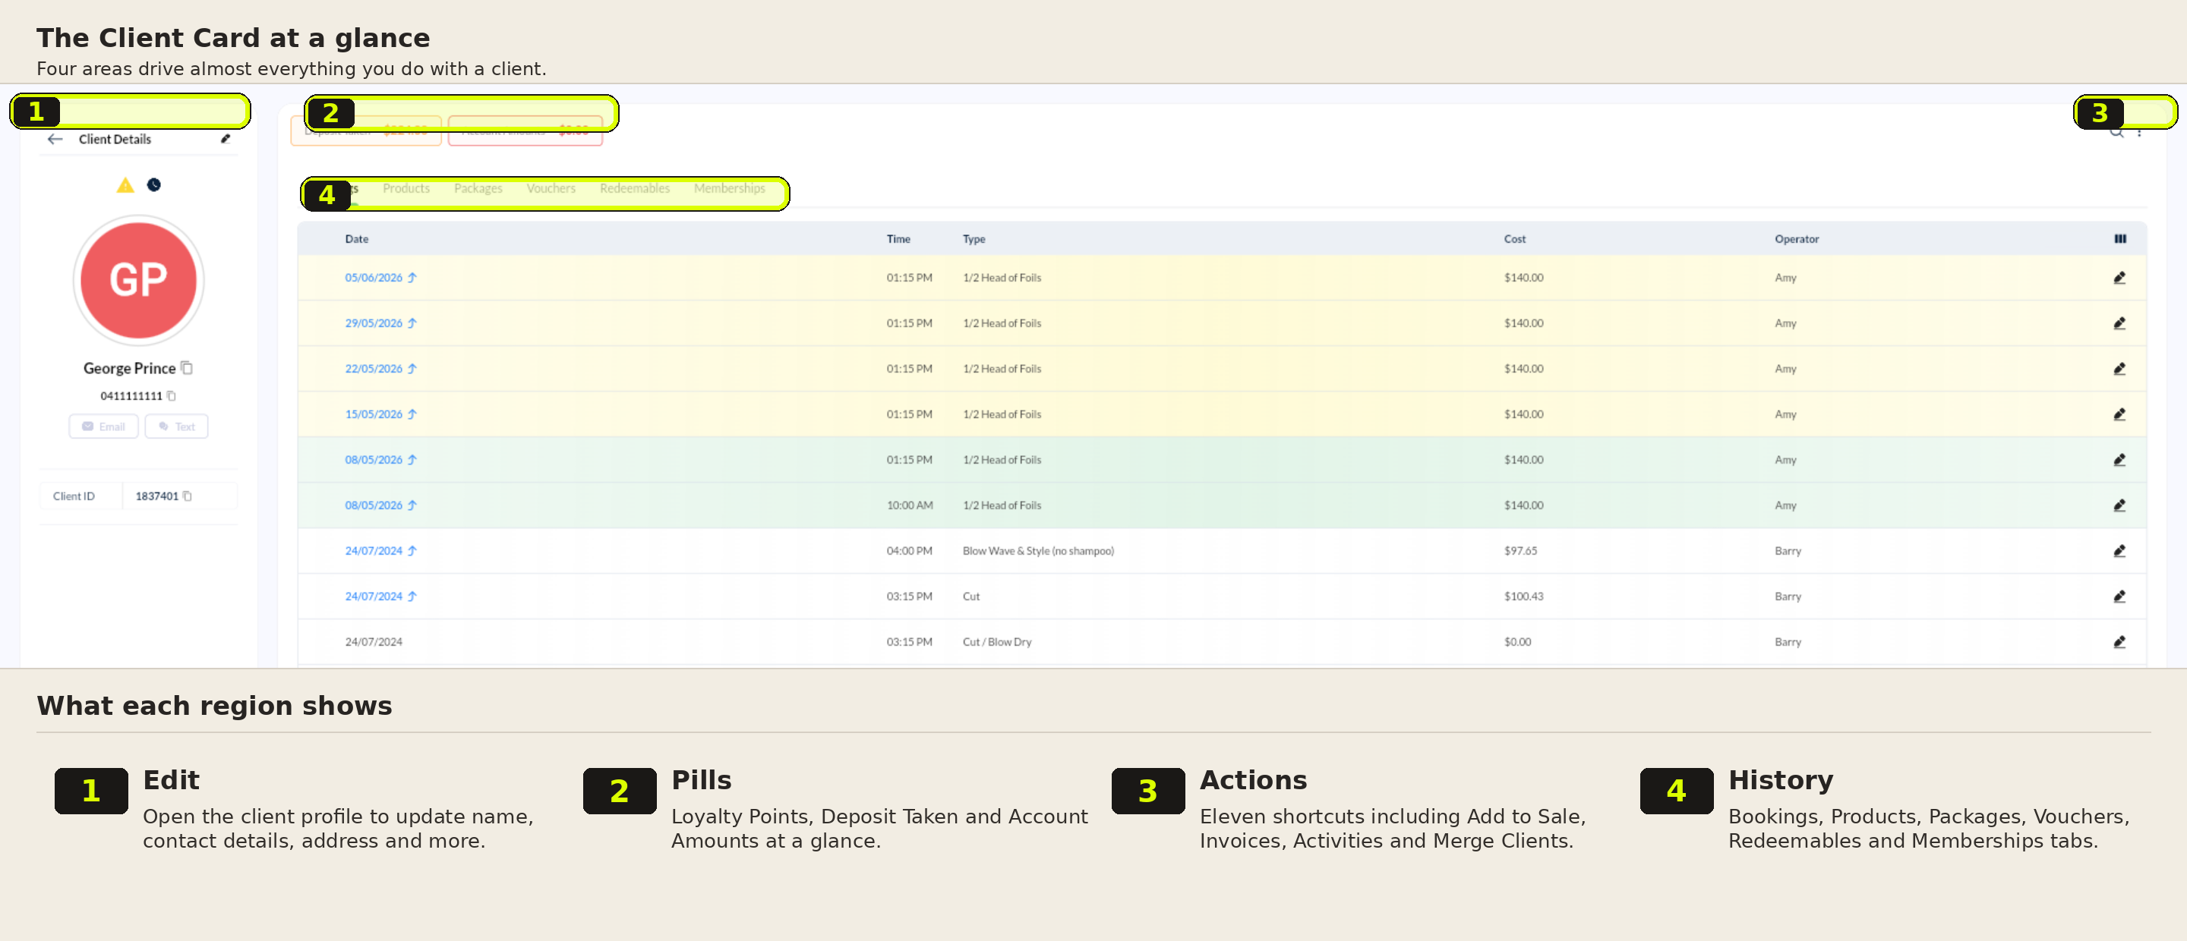Open the Vouchers tab

[551, 188]
